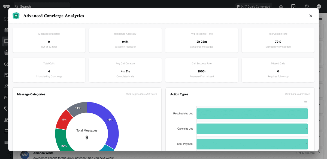
Task: Click the price tag icon in the sidebar
Action: click(x=6, y=108)
